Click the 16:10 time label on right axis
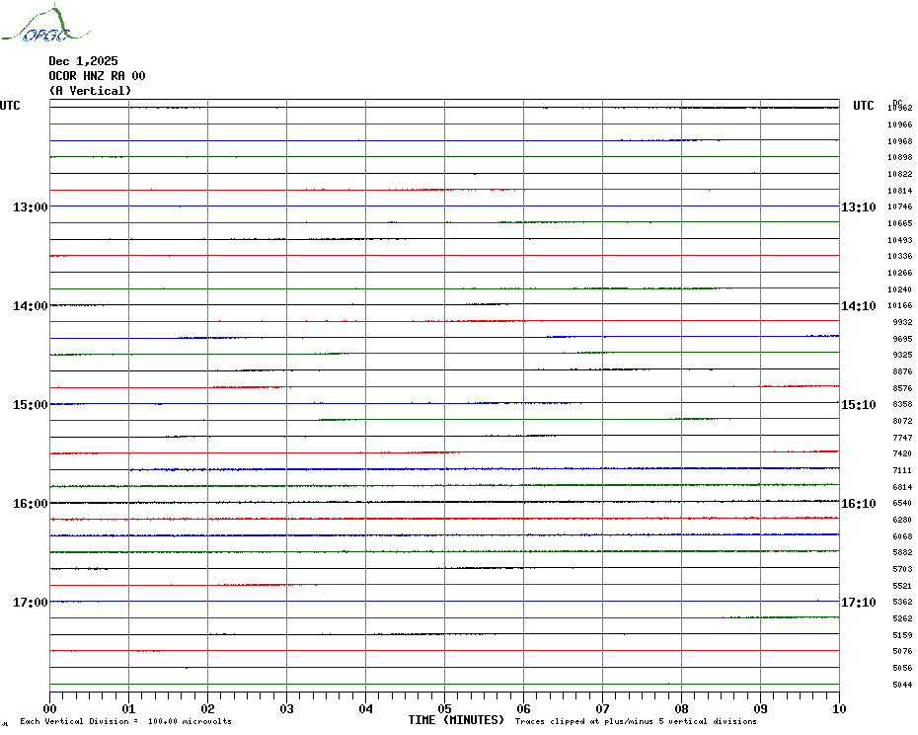This screenshot has height=735, width=918. click(858, 504)
